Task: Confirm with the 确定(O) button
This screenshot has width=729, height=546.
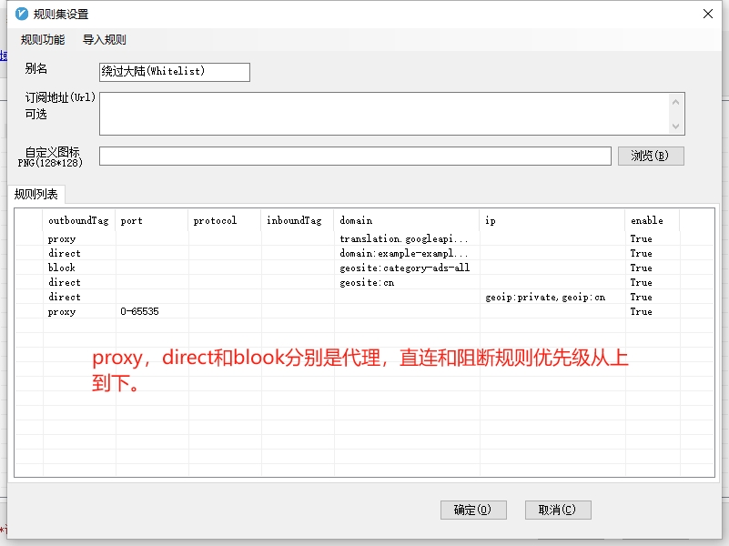Action: click(472, 510)
